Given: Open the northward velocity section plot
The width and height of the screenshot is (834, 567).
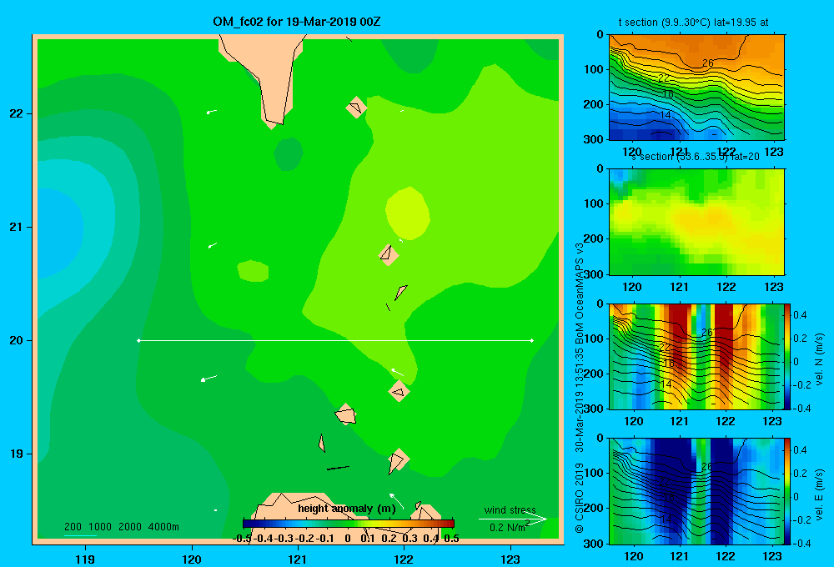Looking at the screenshot, I should click(x=696, y=356).
